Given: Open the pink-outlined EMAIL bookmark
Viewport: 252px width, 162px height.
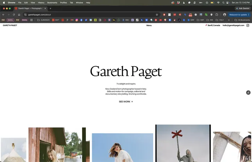Looking at the screenshot, I should tap(10, 20).
